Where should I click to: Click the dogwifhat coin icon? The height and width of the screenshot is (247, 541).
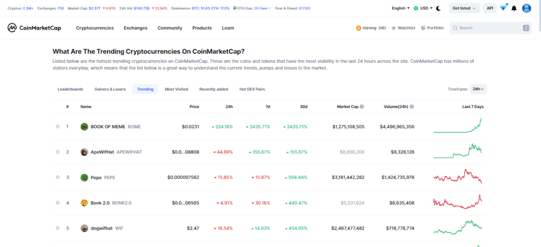tap(84, 228)
